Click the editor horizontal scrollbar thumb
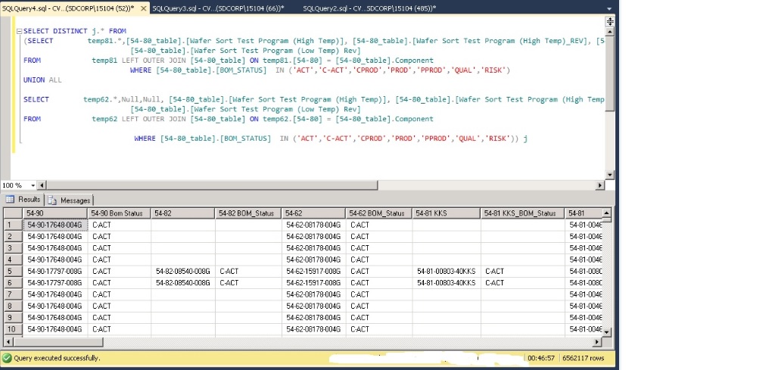This screenshot has height=370, width=772. click(212, 185)
